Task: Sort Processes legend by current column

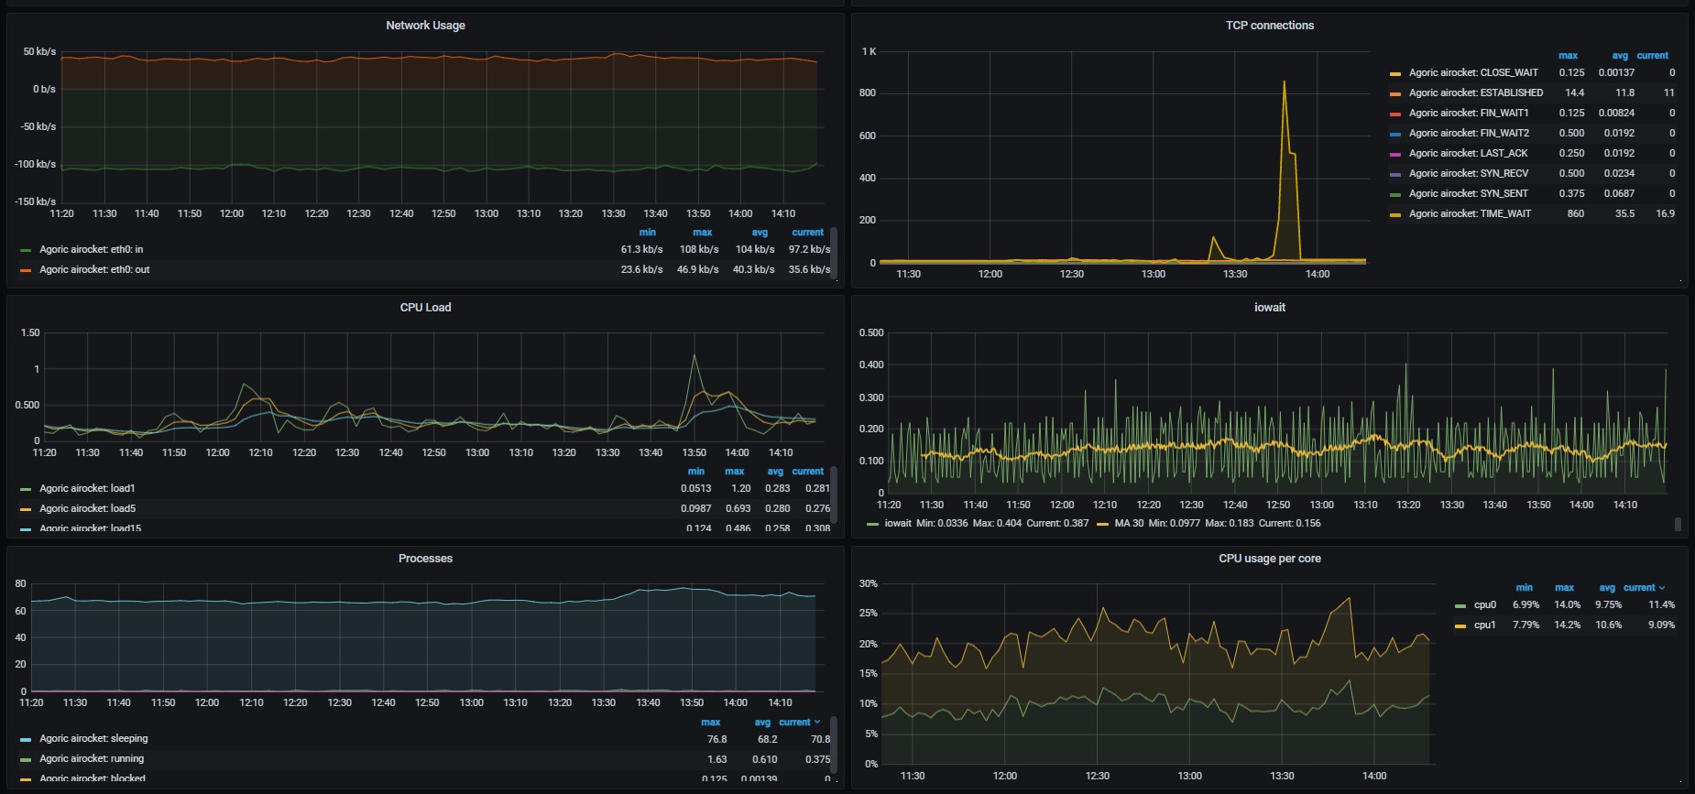Action: click(795, 723)
